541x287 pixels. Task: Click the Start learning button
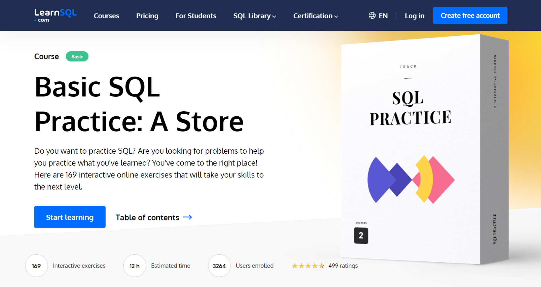70,217
